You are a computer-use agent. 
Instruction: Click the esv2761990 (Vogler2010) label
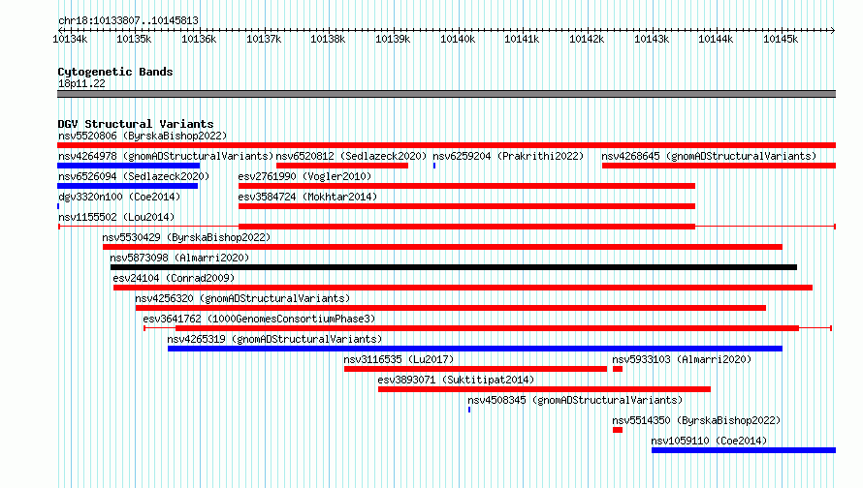[304, 176]
